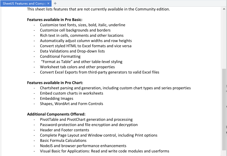The width and height of the screenshot is (227, 156).
Task: Click the "Basic Formula Calculations" line
Action: (63, 140)
